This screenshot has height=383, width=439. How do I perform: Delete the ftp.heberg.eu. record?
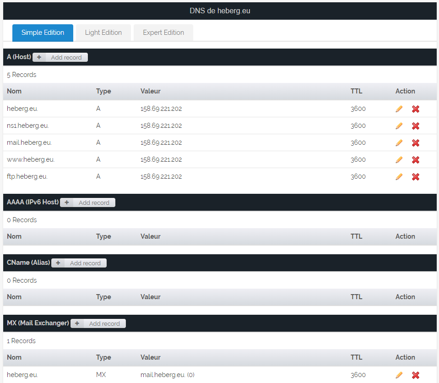tap(416, 177)
